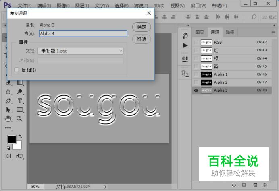Align right edges icon
The height and width of the screenshot is (191, 279).
point(173,17)
